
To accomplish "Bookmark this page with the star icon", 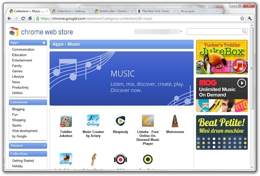I will [242, 18].
